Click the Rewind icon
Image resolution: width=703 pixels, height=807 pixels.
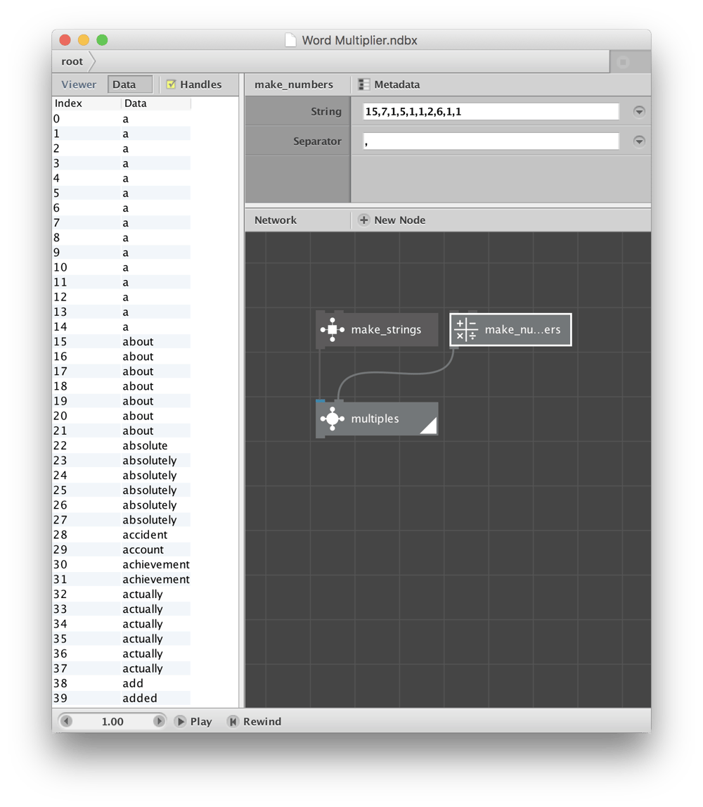[x=233, y=722]
